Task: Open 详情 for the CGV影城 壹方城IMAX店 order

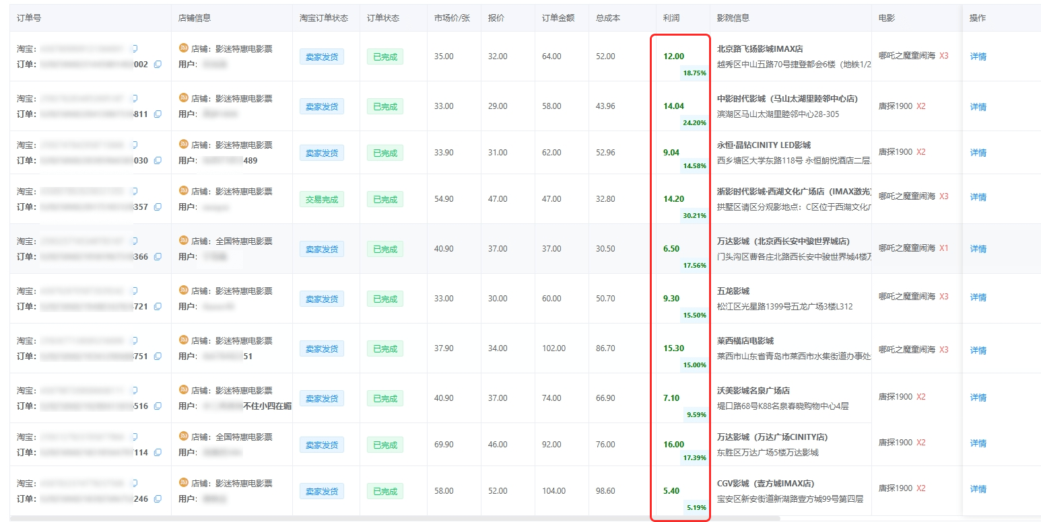Action: tap(978, 489)
